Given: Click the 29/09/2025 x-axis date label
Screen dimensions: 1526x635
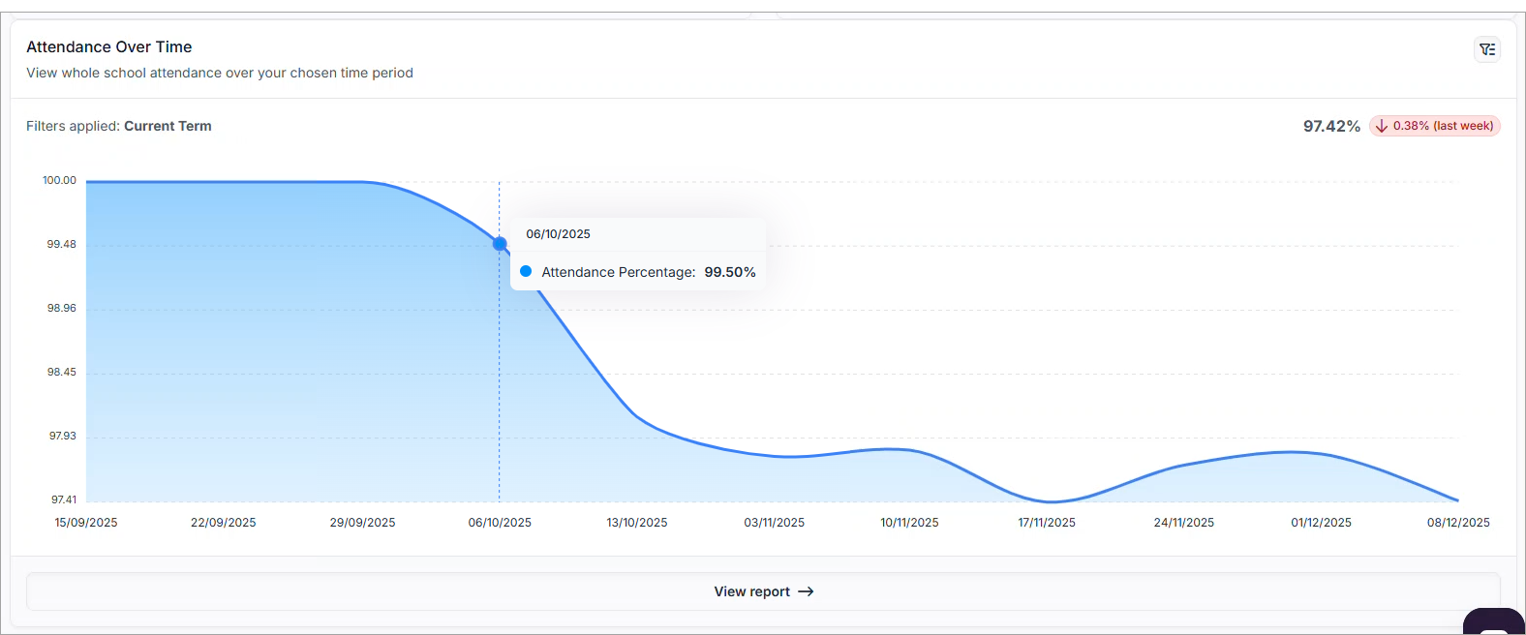Looking at the screenshot, I should 362,523.
